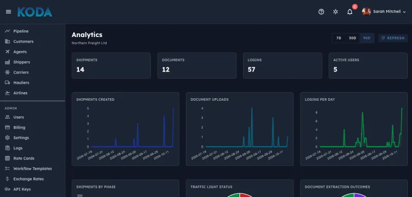This screenshot has height=197, width=412.
Task: Click the REFRESH button
Action: (393, 38)
